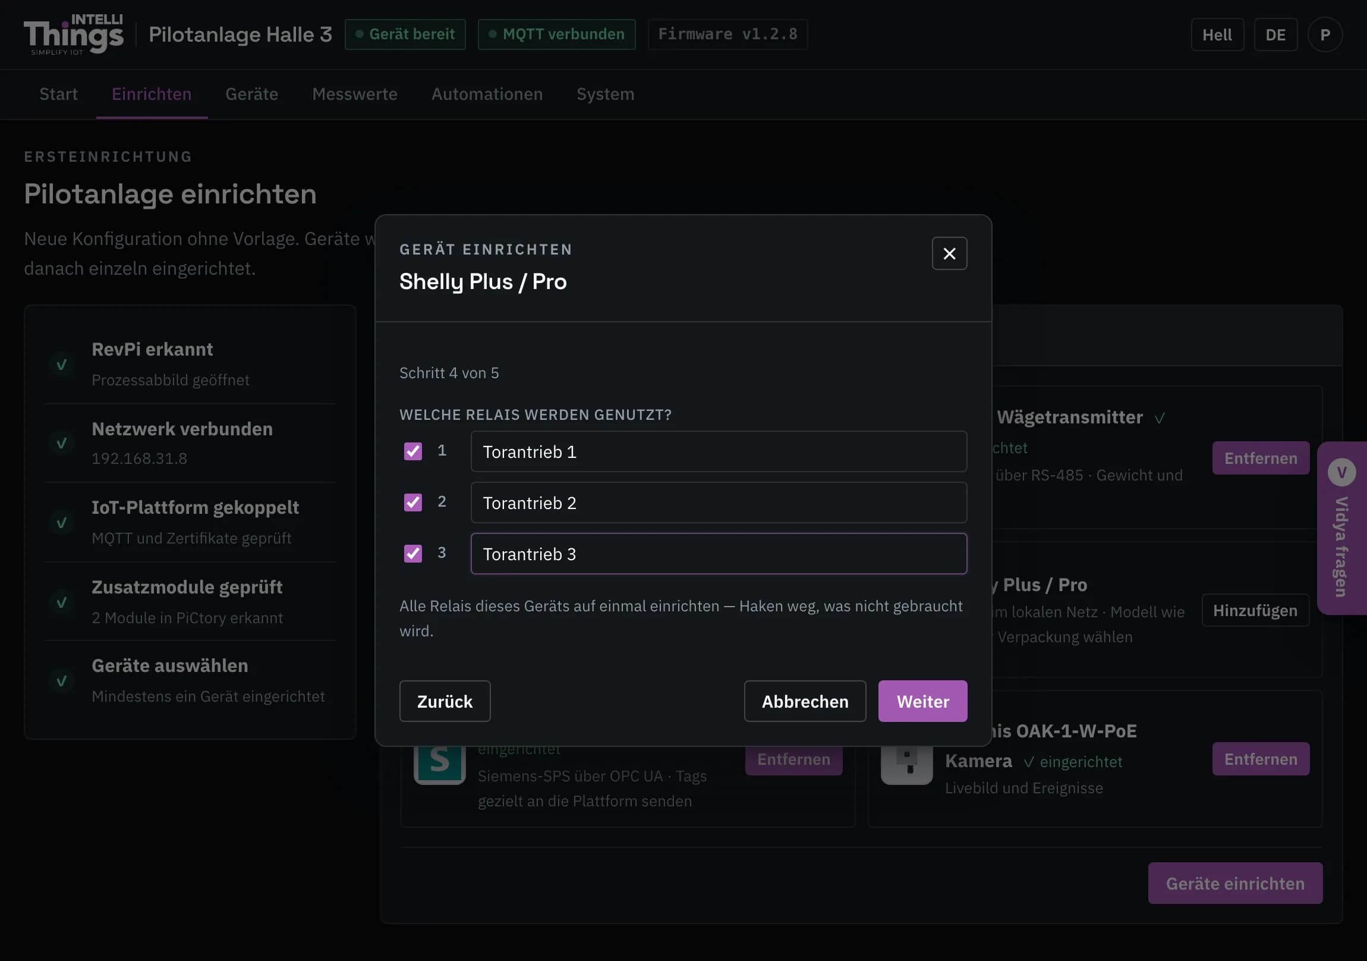Image resolution: width=1367 pixels, height=961 pixels.
Task: Uncheck relay 2 checkbox
Action: (412, 503)
